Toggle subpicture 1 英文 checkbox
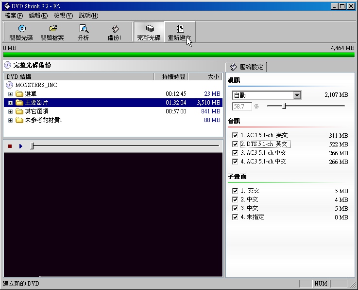Image resolution: width=358 pixels, height=290 pixels. pos(235,191)
